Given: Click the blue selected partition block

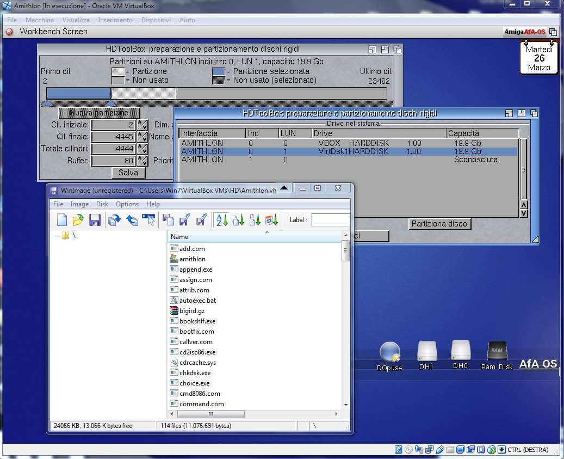Looking at the screenshot, I should (78, 93).
